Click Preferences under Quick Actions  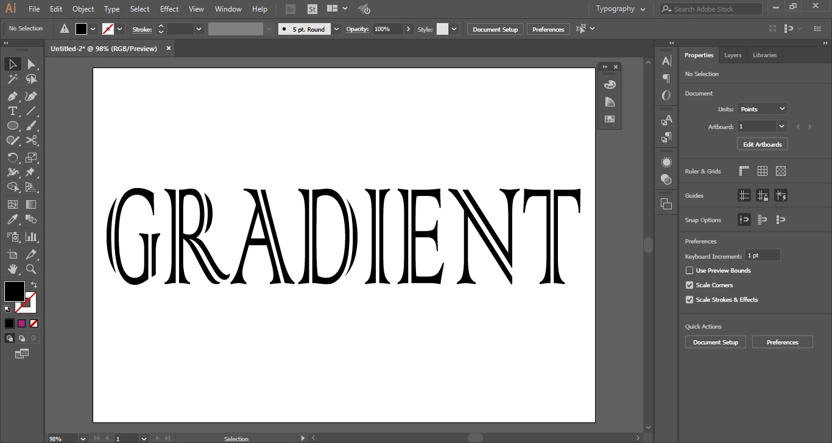pyautogui.click(x=783, y=342)
